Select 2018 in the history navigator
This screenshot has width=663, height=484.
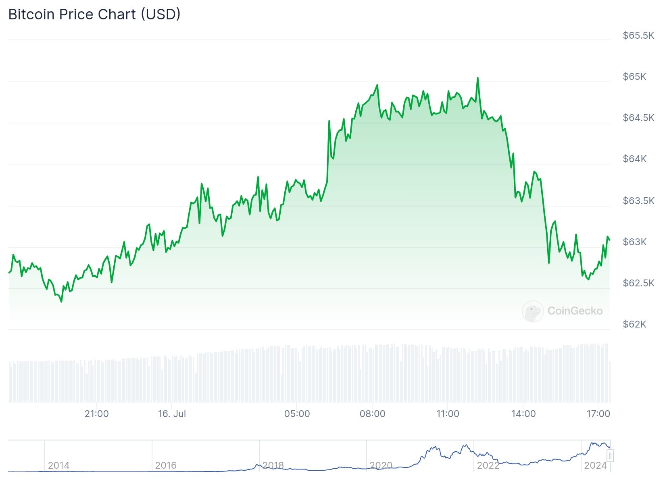pos(273,465)
